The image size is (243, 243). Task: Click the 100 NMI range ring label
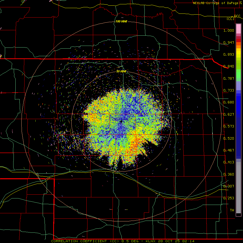(x=121, y=21)
